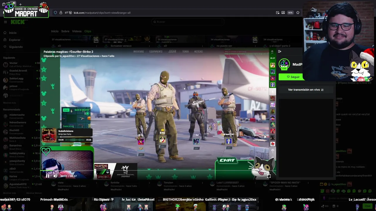This screenshot has width=376, height=211.
Task: Pause the clip playback
Action: [48, 176]
